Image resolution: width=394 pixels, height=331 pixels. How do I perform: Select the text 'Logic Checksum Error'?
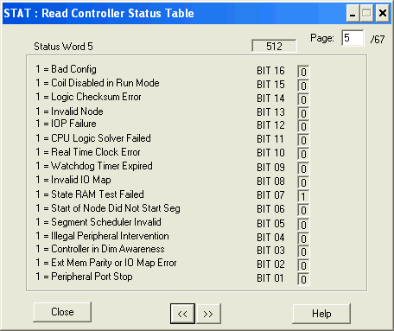point(96,97)
